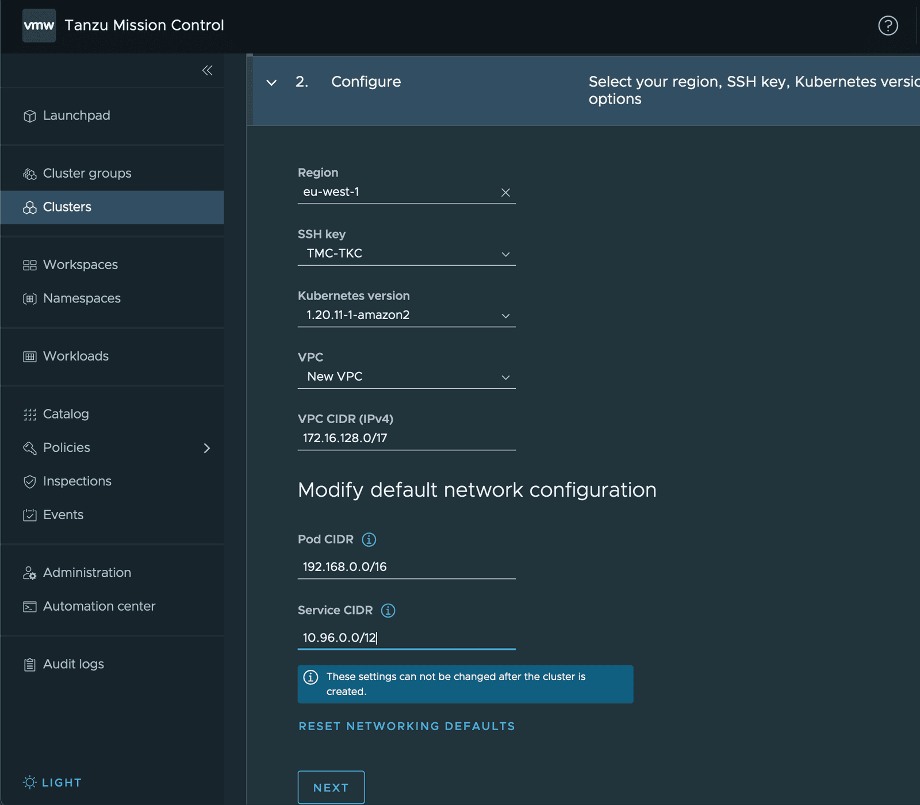Screen dimensions: 920x805
Task: Open the Policies submenu
Action: click(207, 448)
